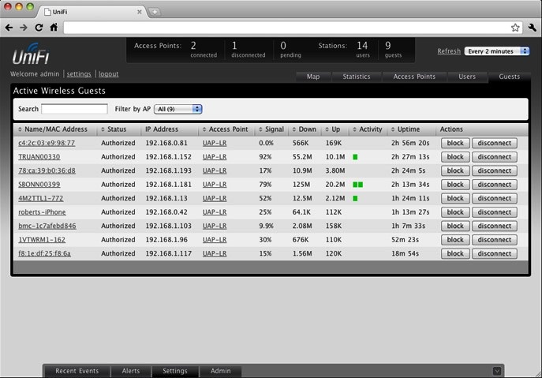Open the Admin bottom tab

(221, 371)
